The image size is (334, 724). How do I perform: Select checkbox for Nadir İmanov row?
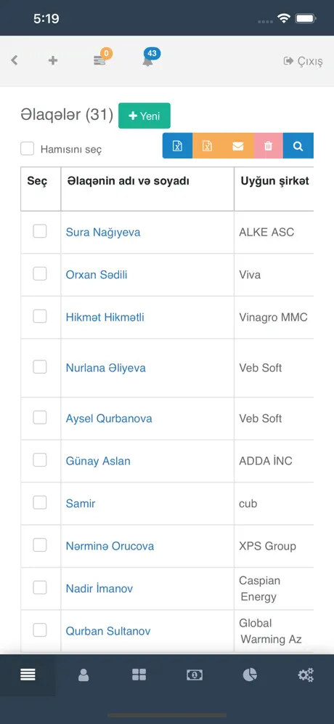pos(40,587)
